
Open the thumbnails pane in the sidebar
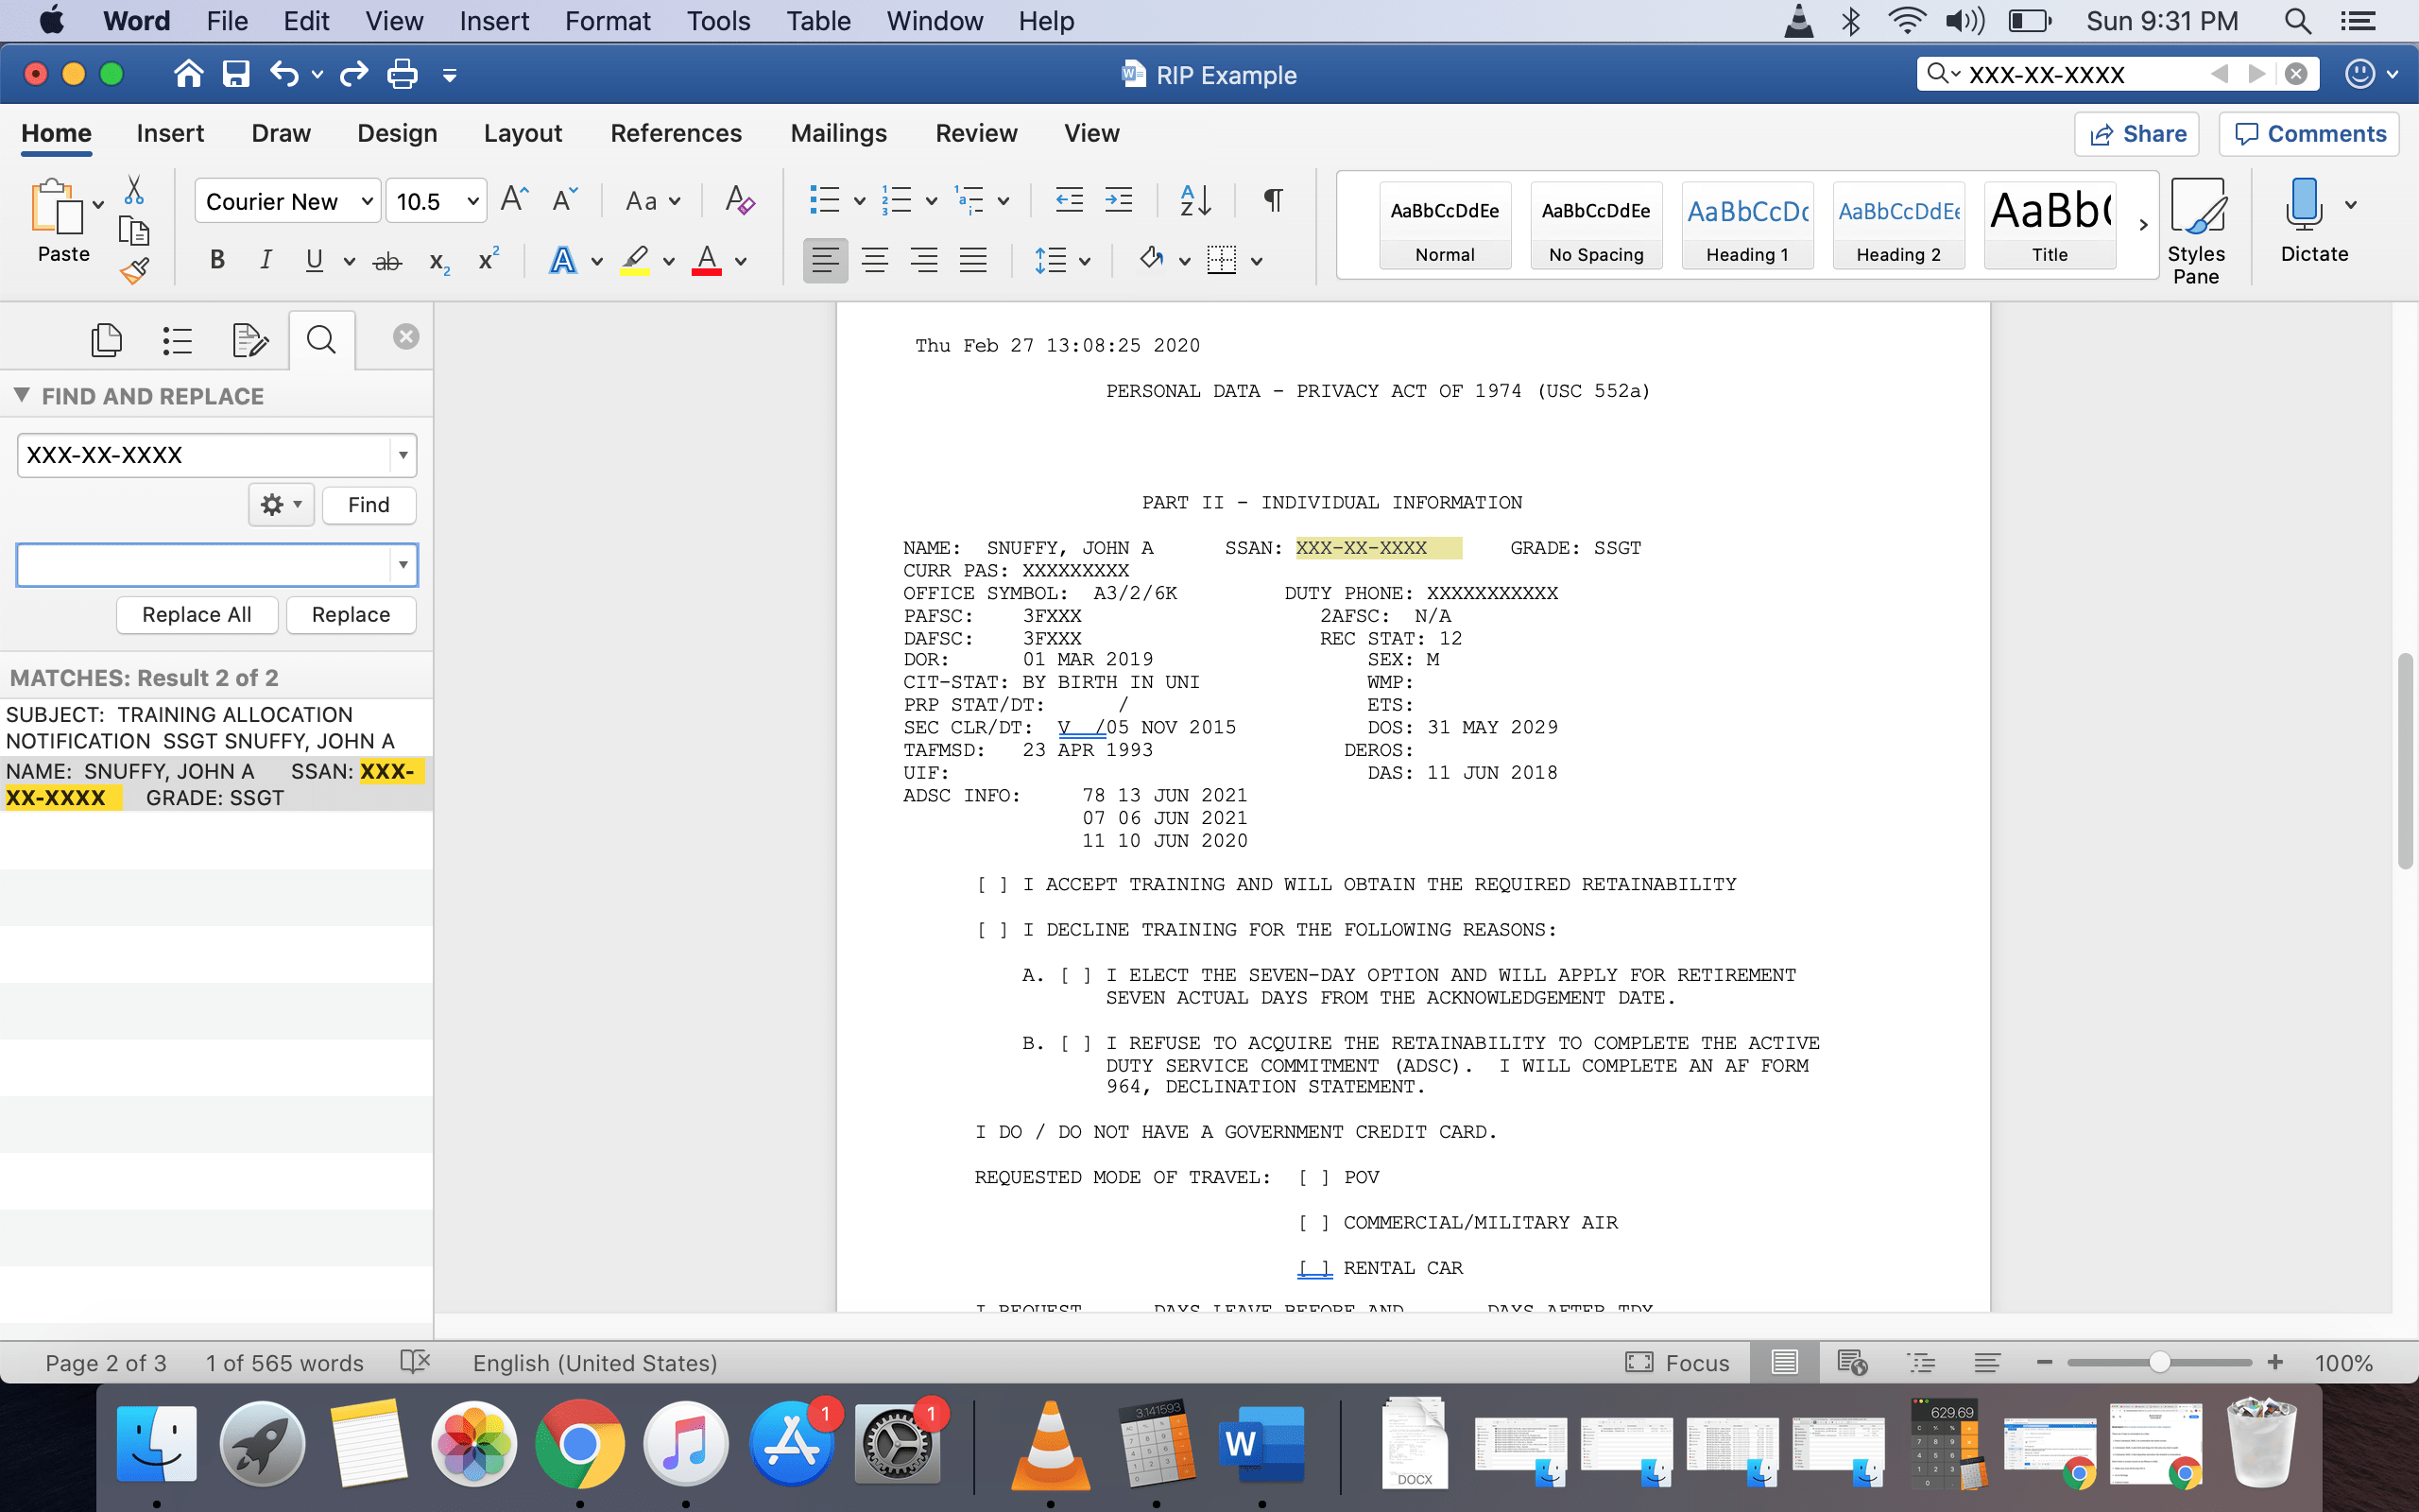106,340
